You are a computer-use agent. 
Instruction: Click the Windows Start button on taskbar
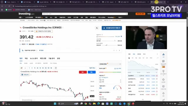pos(55,104)
